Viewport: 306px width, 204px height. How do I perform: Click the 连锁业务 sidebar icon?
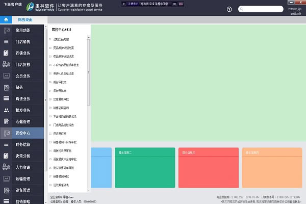(7, 53)
